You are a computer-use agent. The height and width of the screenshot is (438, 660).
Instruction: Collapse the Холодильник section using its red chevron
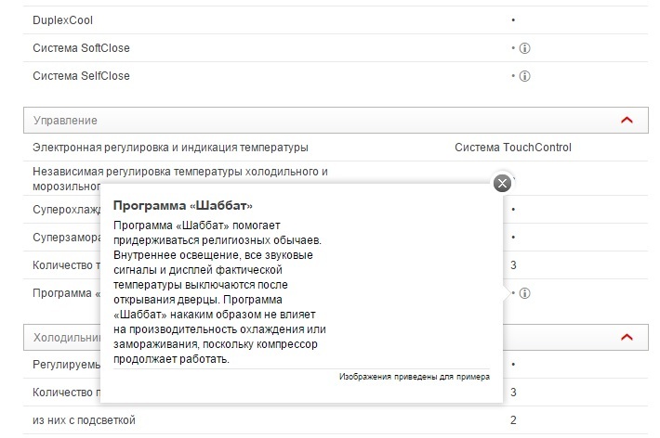click(627, 338)
